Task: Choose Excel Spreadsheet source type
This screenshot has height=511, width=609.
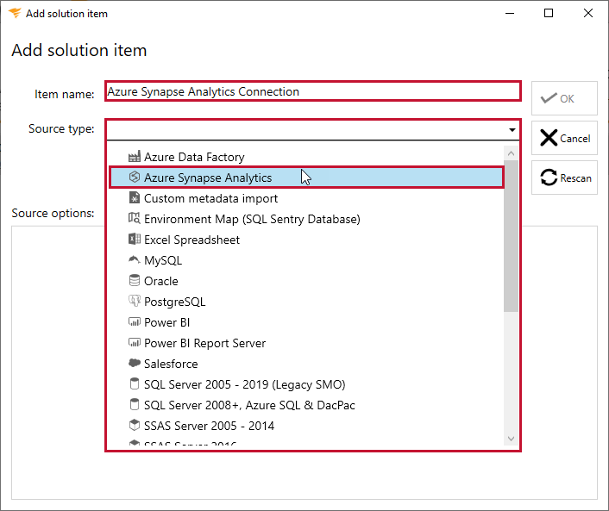Action: [306, 240]
